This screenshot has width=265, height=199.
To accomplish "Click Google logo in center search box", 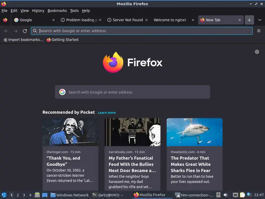I will click(x=62, y=92).
